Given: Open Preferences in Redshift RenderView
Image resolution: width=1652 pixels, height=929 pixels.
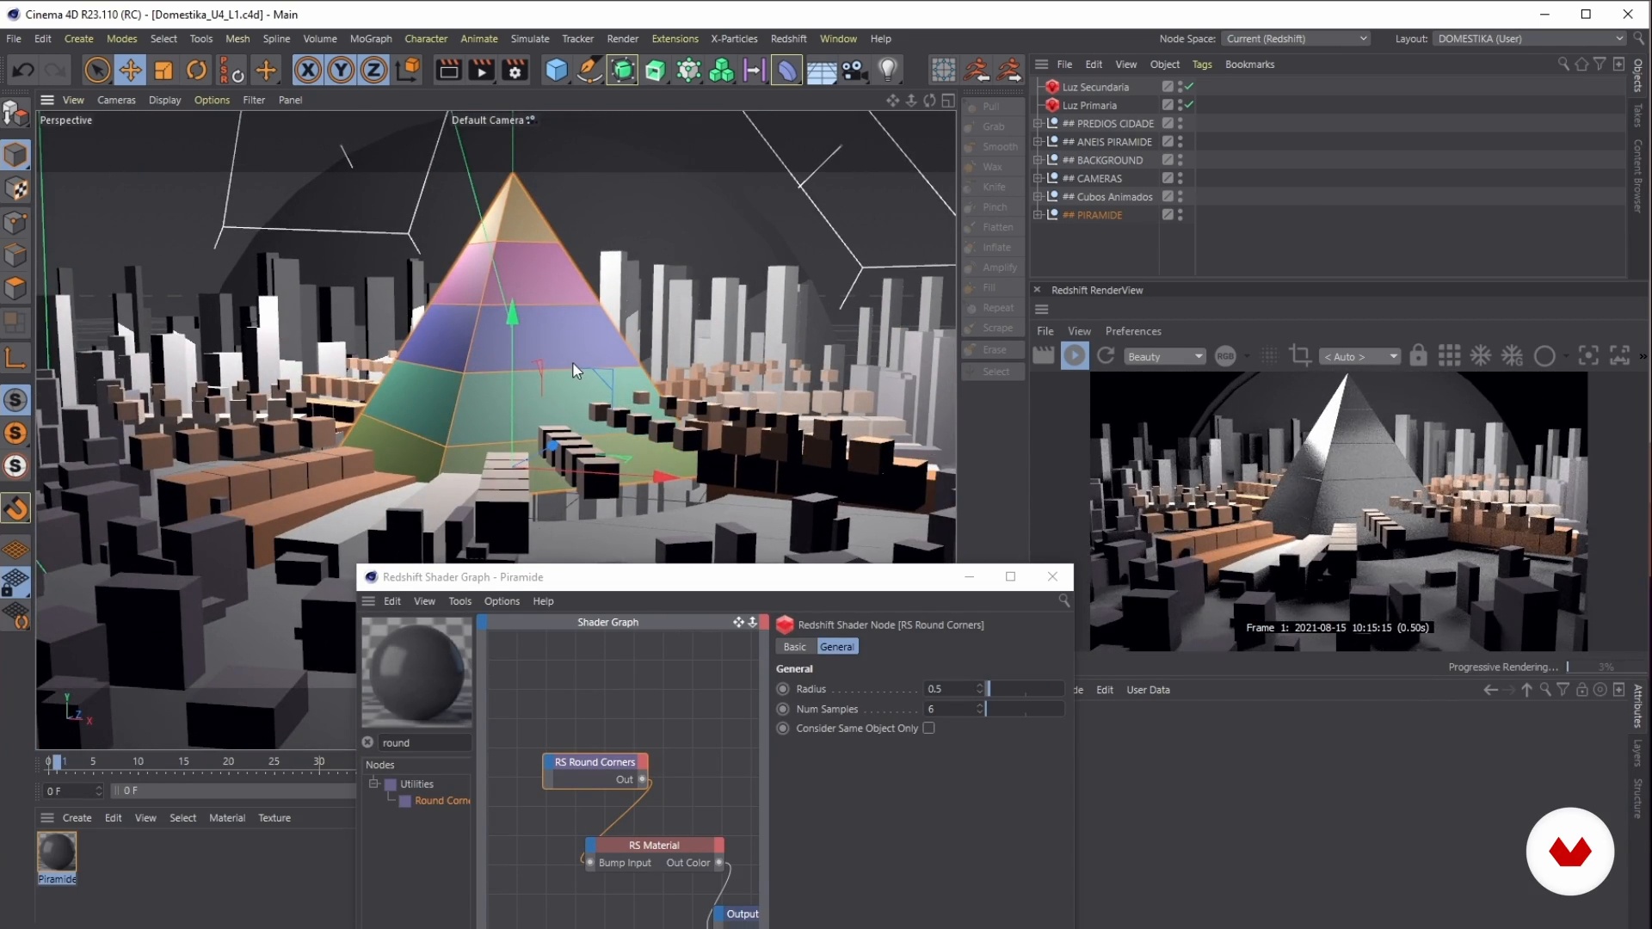Looking at the screenshot, I should (1133, 331).
